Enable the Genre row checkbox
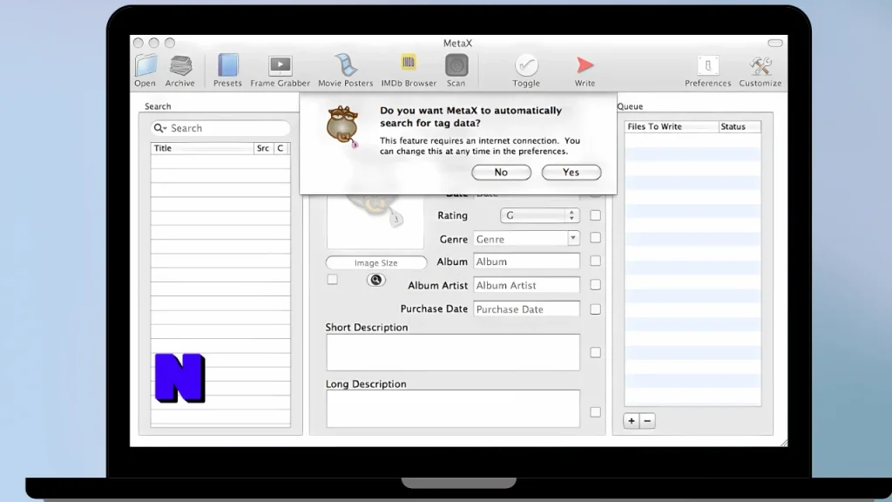This screenshot has height=502, width=892. (x=595, y=238)
